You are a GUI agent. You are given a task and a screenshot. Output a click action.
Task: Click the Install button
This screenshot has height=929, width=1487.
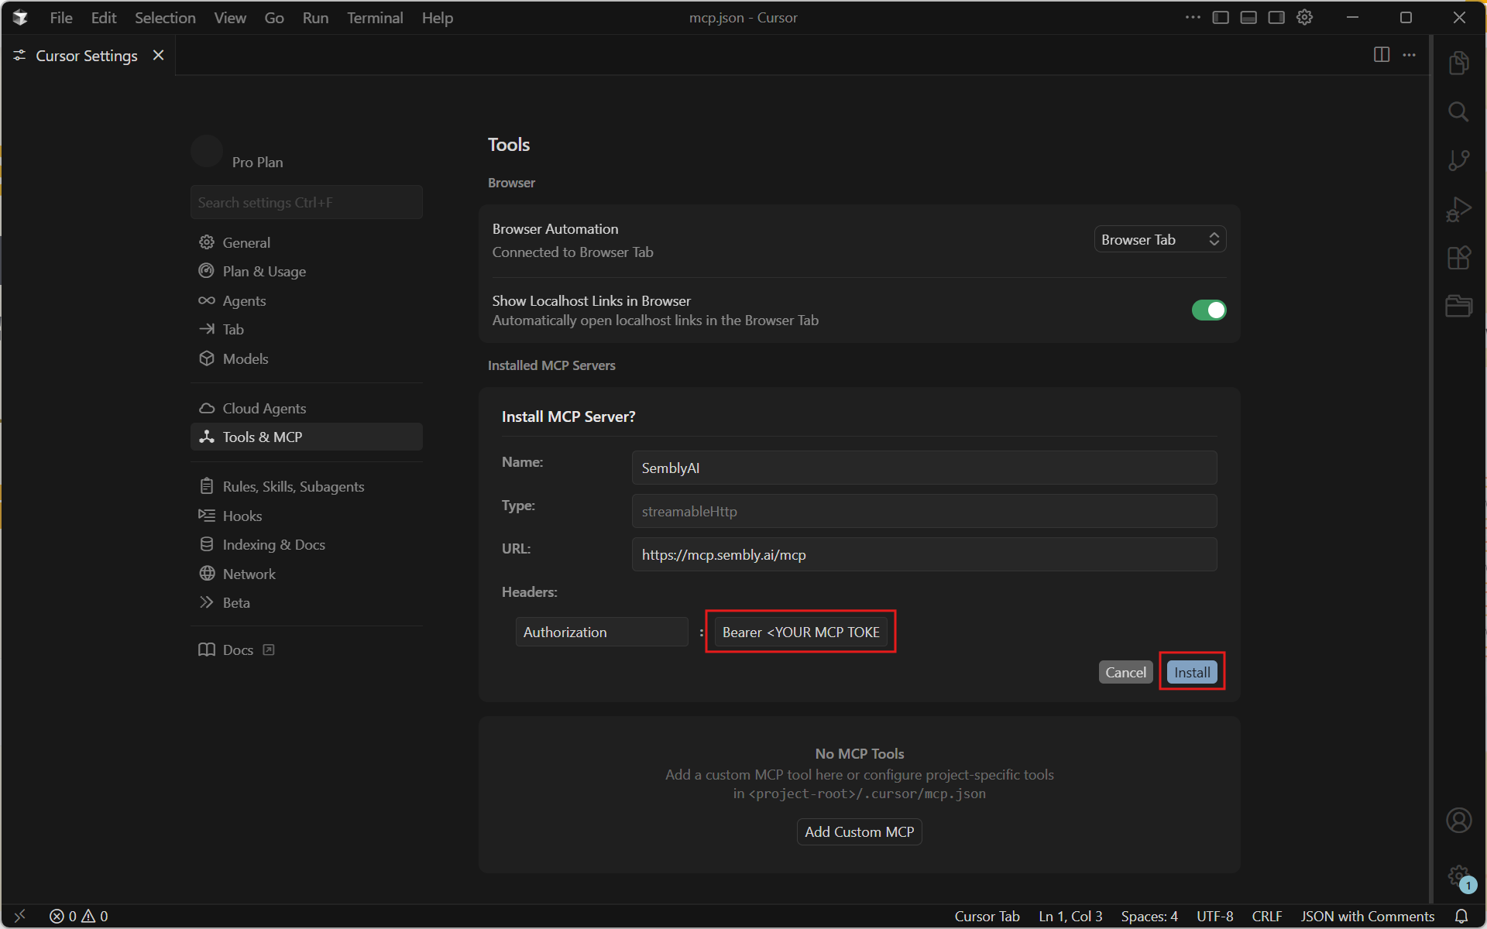pos(1191,672)
